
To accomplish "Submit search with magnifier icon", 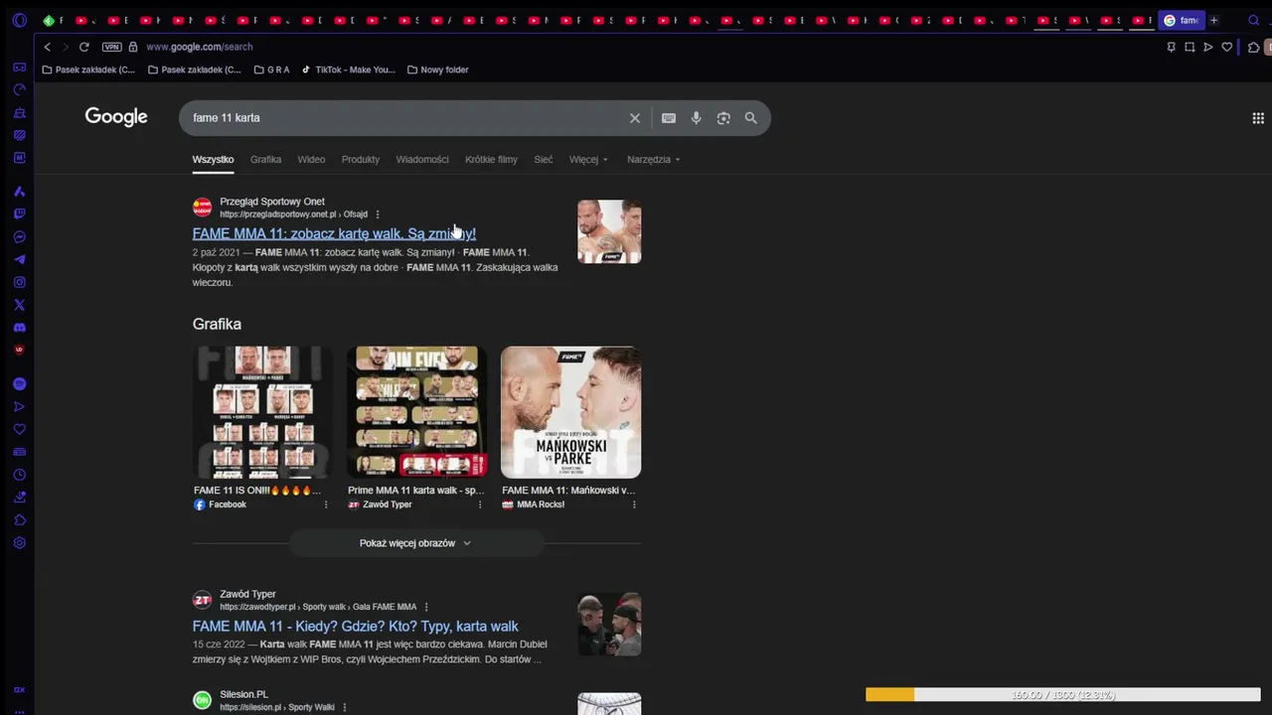I will click(x=751, y=118).
